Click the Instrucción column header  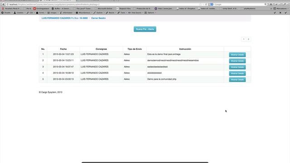point(185,49)
